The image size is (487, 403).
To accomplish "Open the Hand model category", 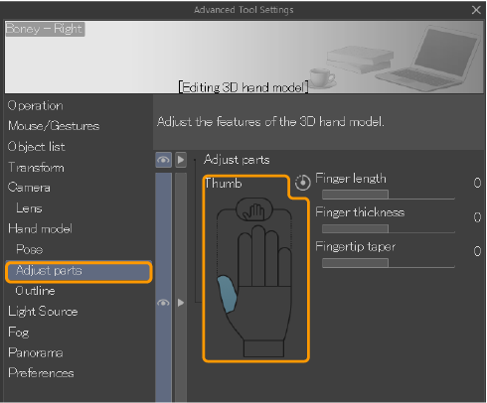I will [40, 229].
